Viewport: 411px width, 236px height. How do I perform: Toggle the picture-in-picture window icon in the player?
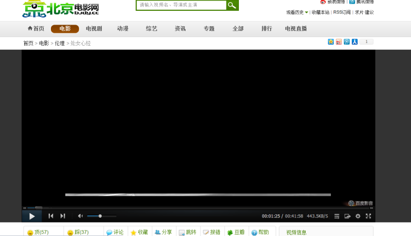click(x=348, y=216)
